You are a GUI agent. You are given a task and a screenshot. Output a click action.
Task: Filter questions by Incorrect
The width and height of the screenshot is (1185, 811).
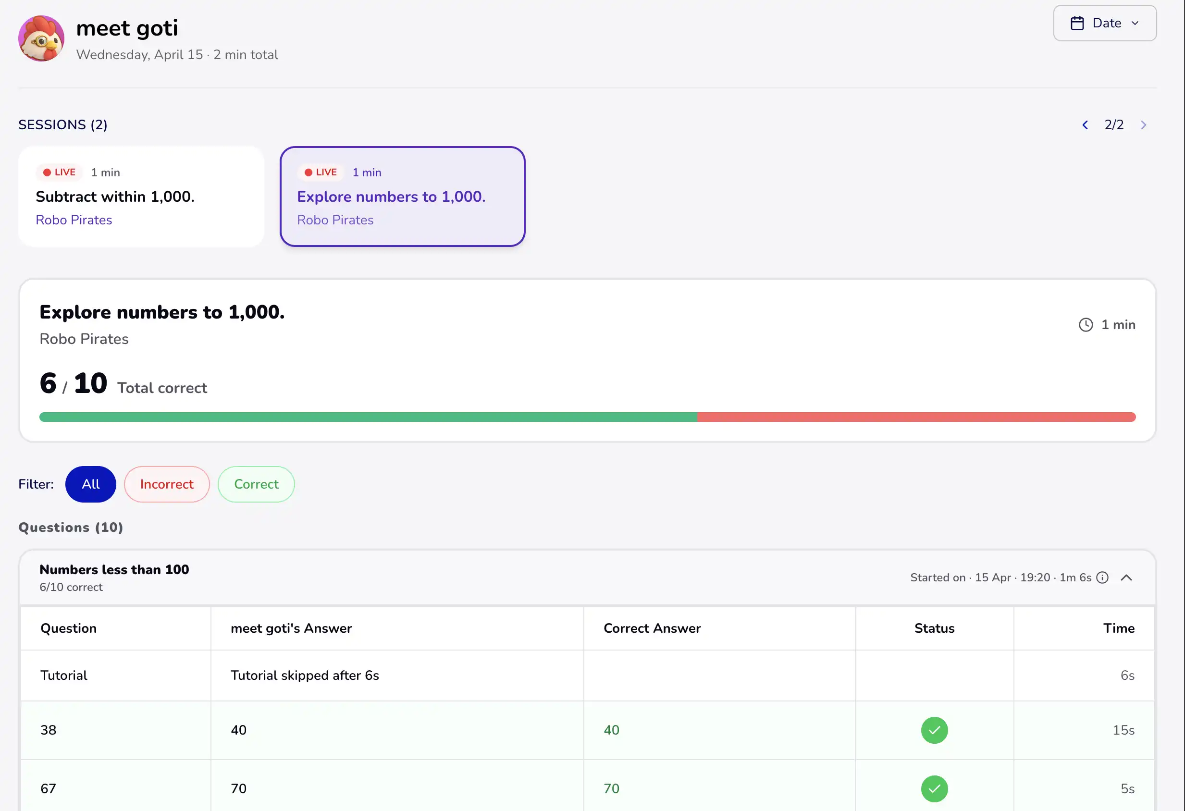coord(167,484)
